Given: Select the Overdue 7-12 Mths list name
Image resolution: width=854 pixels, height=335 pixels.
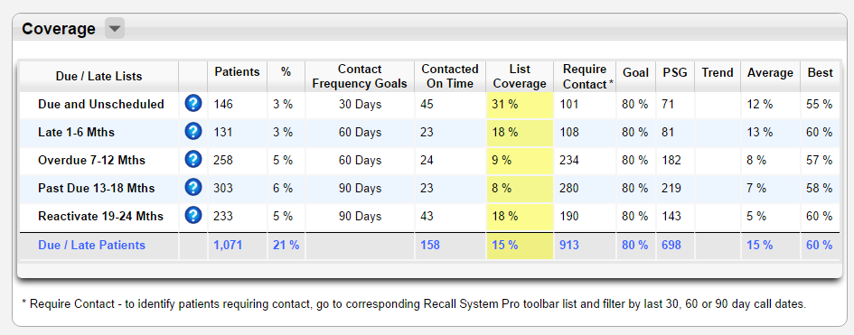Looking at the screenshot, I should click(x=91, y=161).
